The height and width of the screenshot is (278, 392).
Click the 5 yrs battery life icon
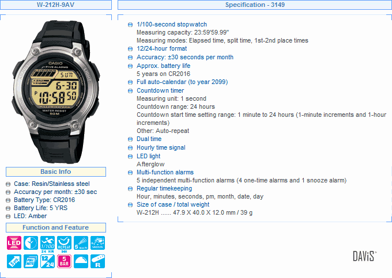(x=14, y=261)
